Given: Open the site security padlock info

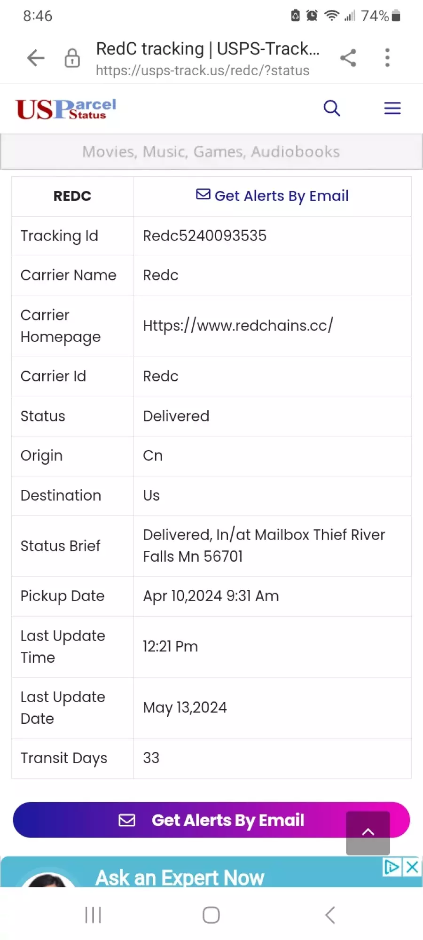Looking at the screenshot, I should pos(72,58).
